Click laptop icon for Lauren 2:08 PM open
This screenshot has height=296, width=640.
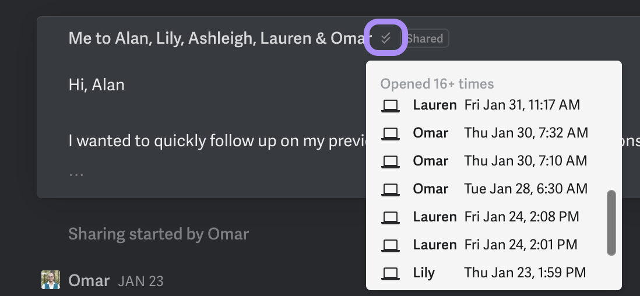point(390,217)
